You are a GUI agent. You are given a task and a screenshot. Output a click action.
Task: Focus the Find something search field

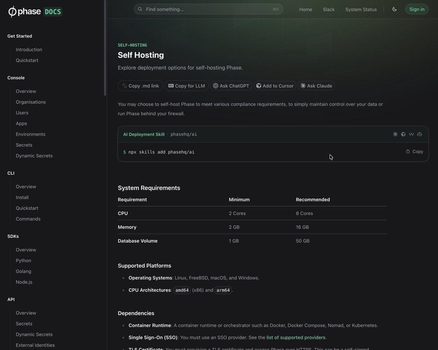point(208,9)
